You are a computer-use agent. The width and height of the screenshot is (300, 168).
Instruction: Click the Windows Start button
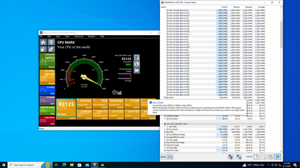click(4, 165)
